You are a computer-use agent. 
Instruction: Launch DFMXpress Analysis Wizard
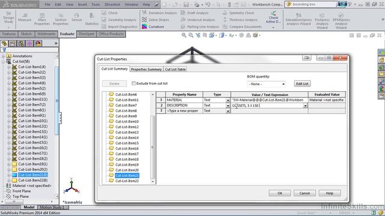point(341,20)
